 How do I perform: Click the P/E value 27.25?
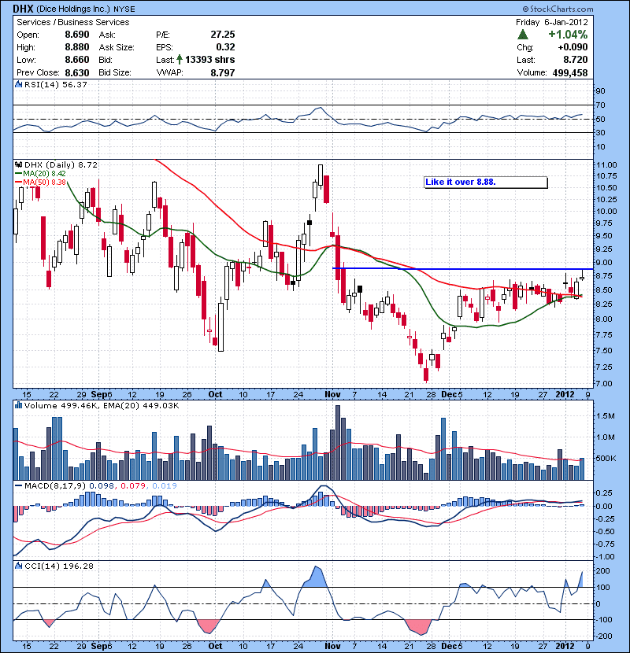223,35
